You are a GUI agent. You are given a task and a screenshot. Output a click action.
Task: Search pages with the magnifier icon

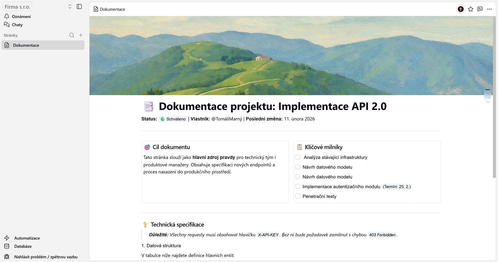pyautogui.click(x=72, y=35)
